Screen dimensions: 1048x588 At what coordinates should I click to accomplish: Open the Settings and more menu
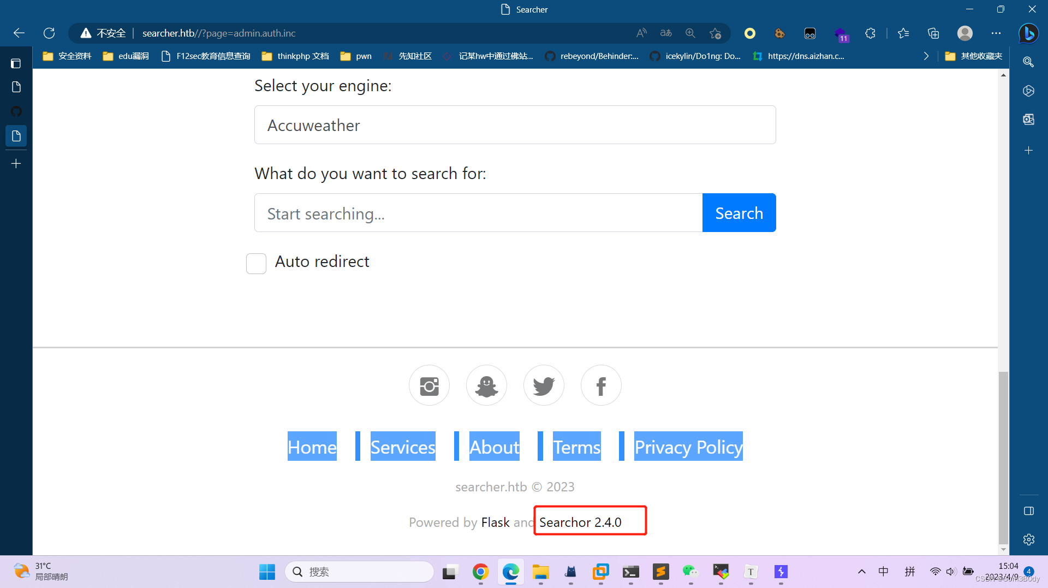tap(996, 33)
